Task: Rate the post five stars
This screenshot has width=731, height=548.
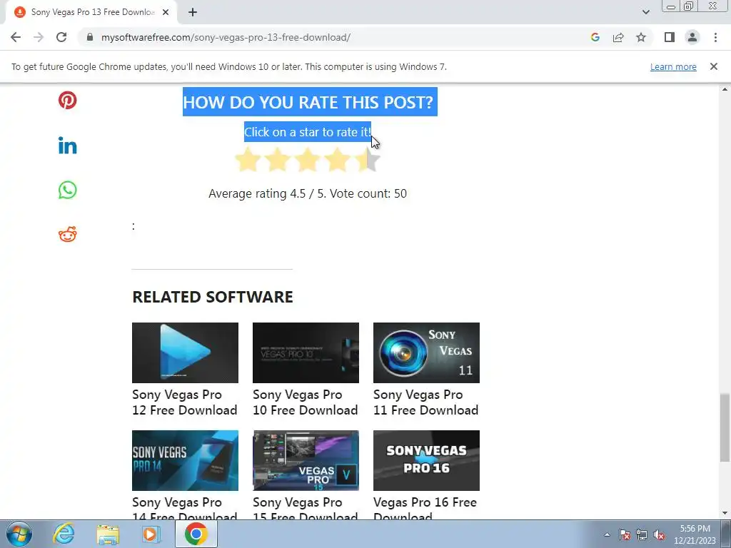Action: pos(368,160)
